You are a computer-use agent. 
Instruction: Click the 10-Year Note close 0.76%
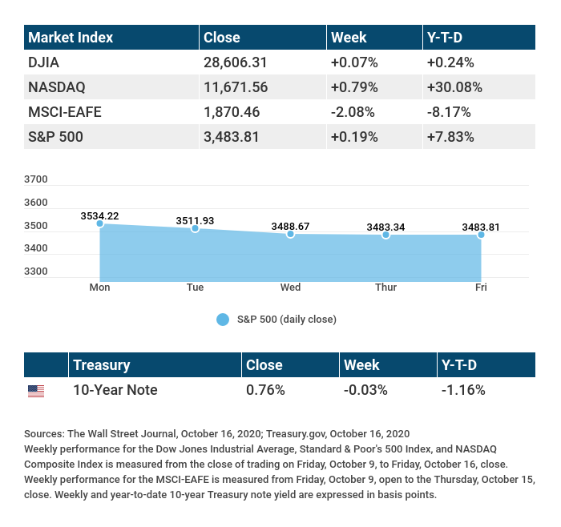point(264,391)
